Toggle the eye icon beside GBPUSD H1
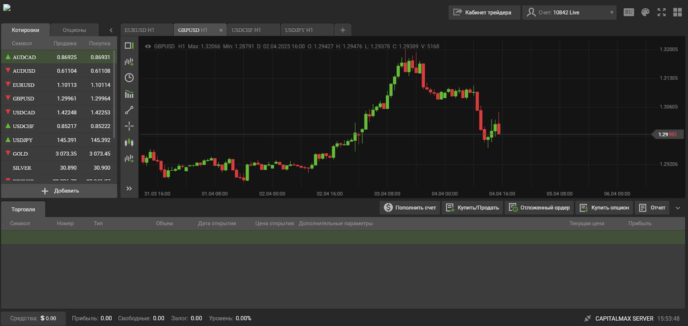The width and height of the screenshot is (688, 326). point(148,46)
